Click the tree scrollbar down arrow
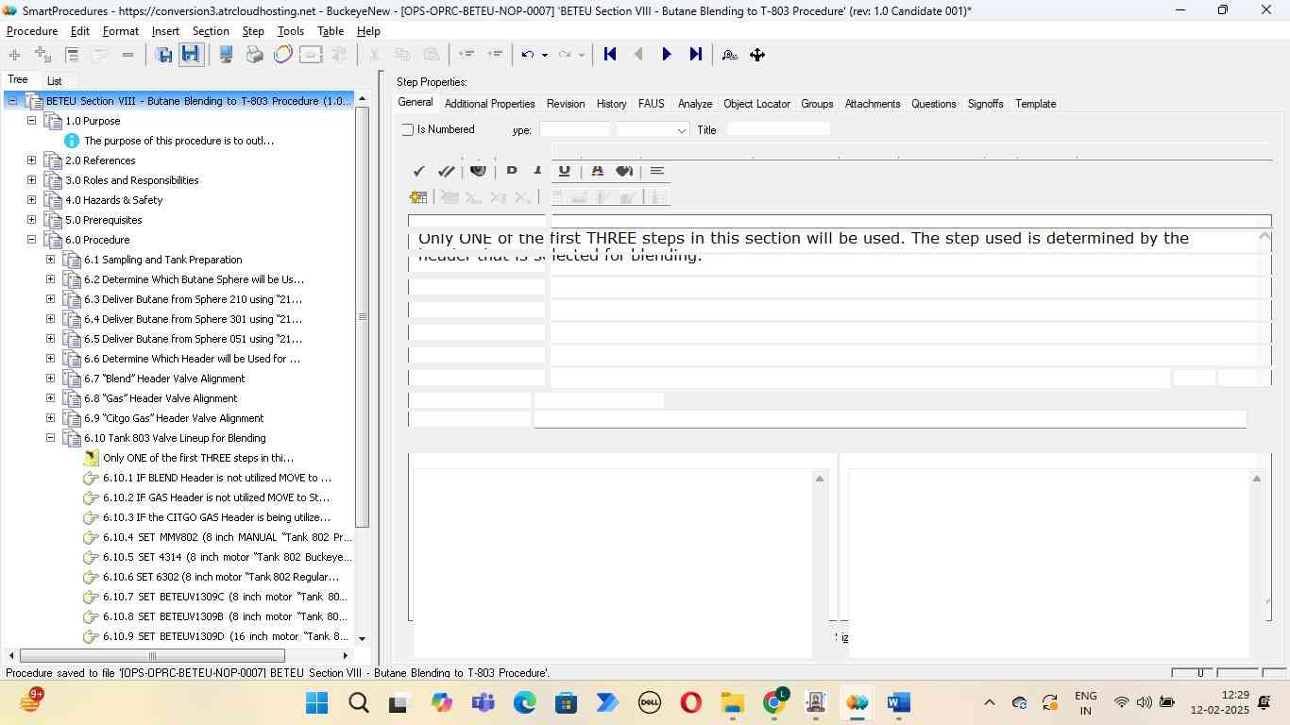Screen dimensions: 1290x725 (x=362, y=638)
